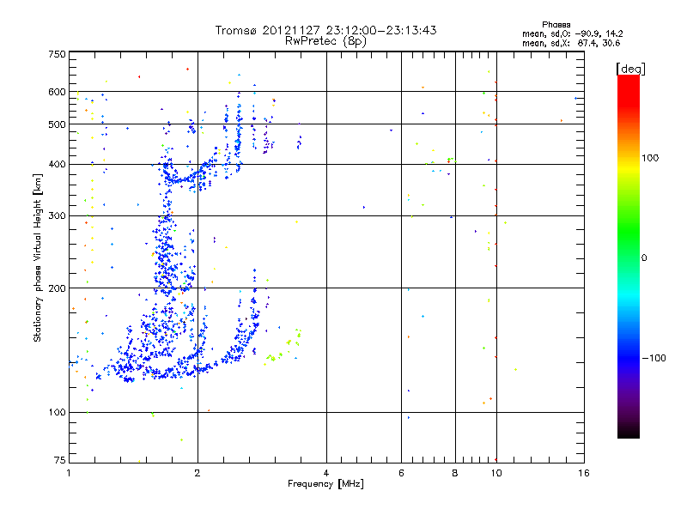The height and width of the screenshot is (515, 687).
Task: Click the "Phases" heading text
Action: click(556, 25)
